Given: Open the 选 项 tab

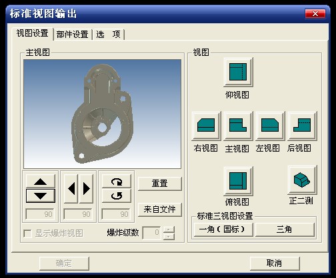Looking at the screenshot, I should tap(108, 35).
